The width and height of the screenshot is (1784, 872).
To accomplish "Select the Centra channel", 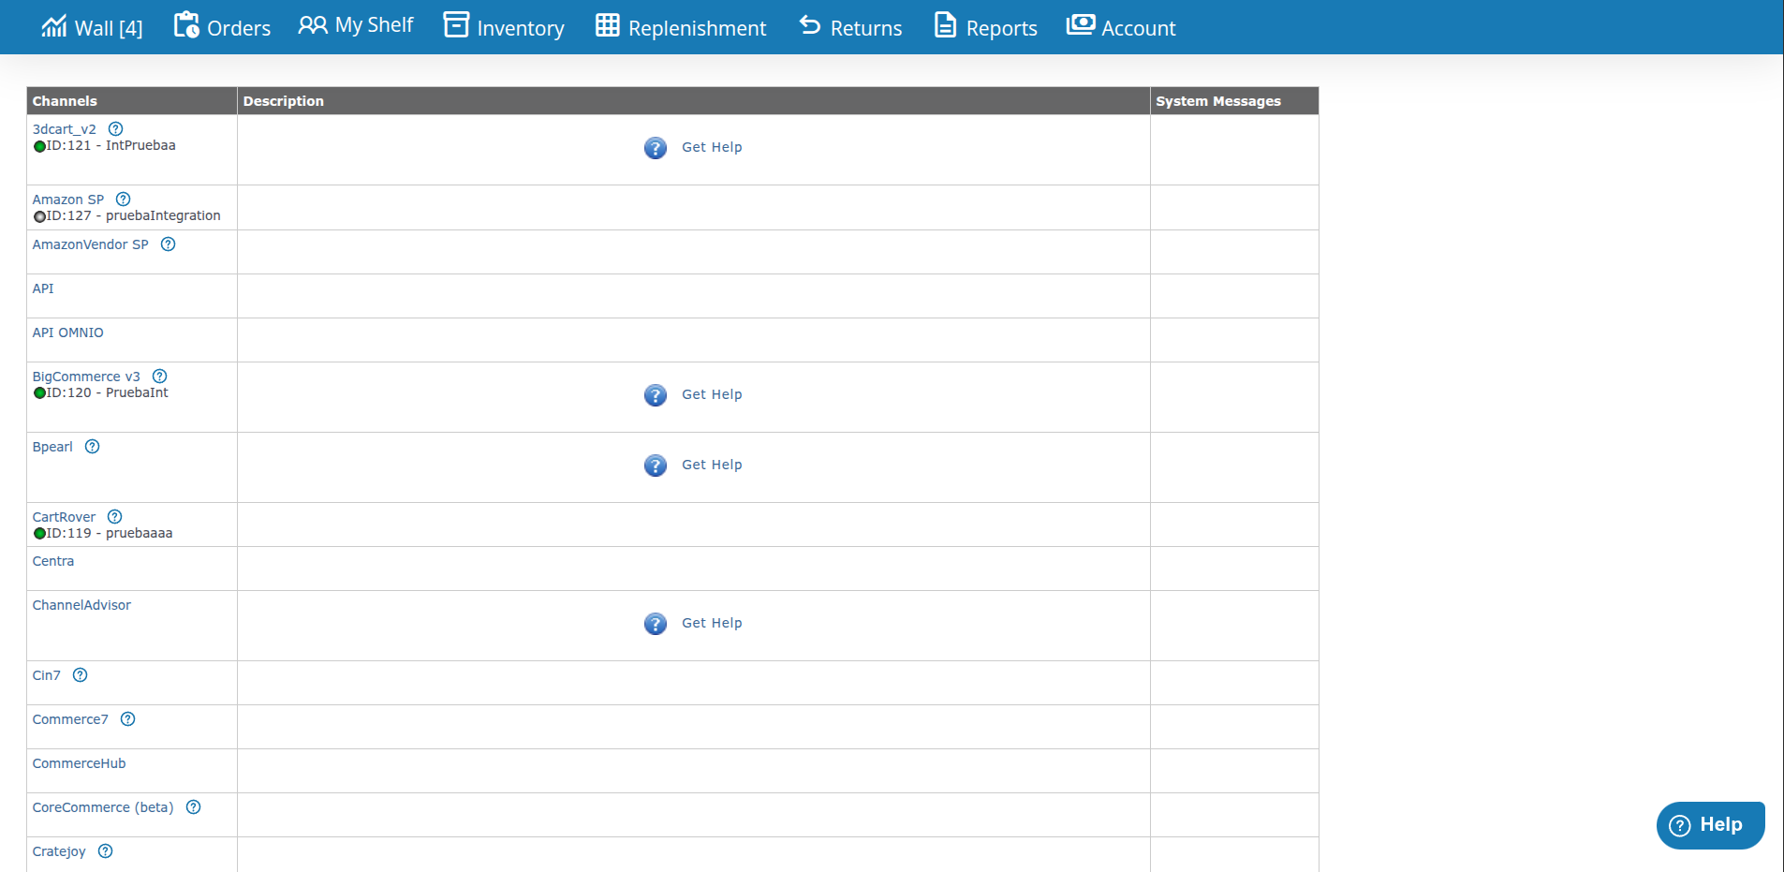I will click(52, 560).
